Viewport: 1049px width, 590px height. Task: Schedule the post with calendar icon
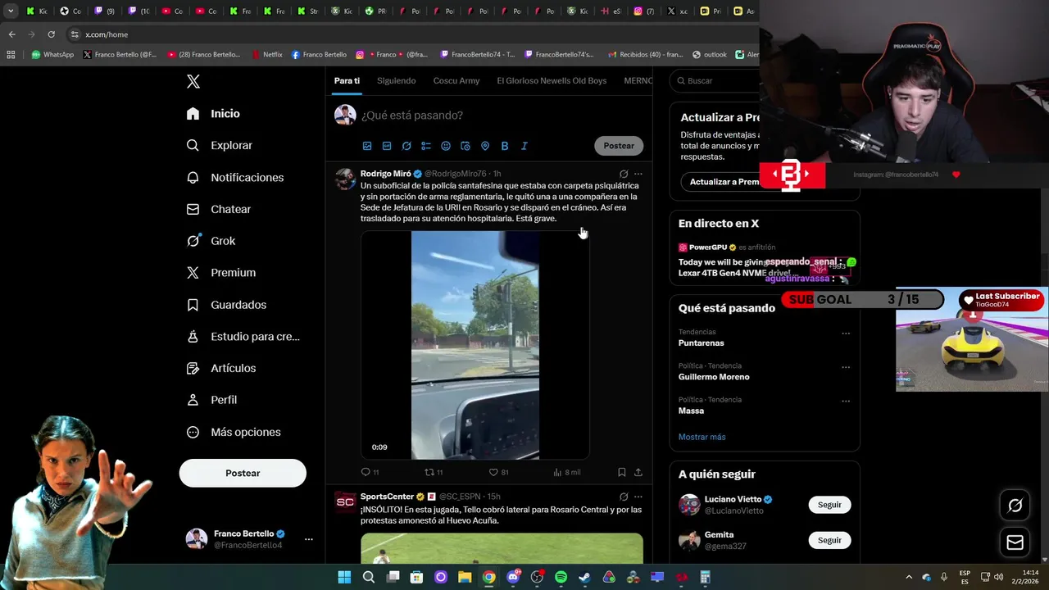(465, 146)
